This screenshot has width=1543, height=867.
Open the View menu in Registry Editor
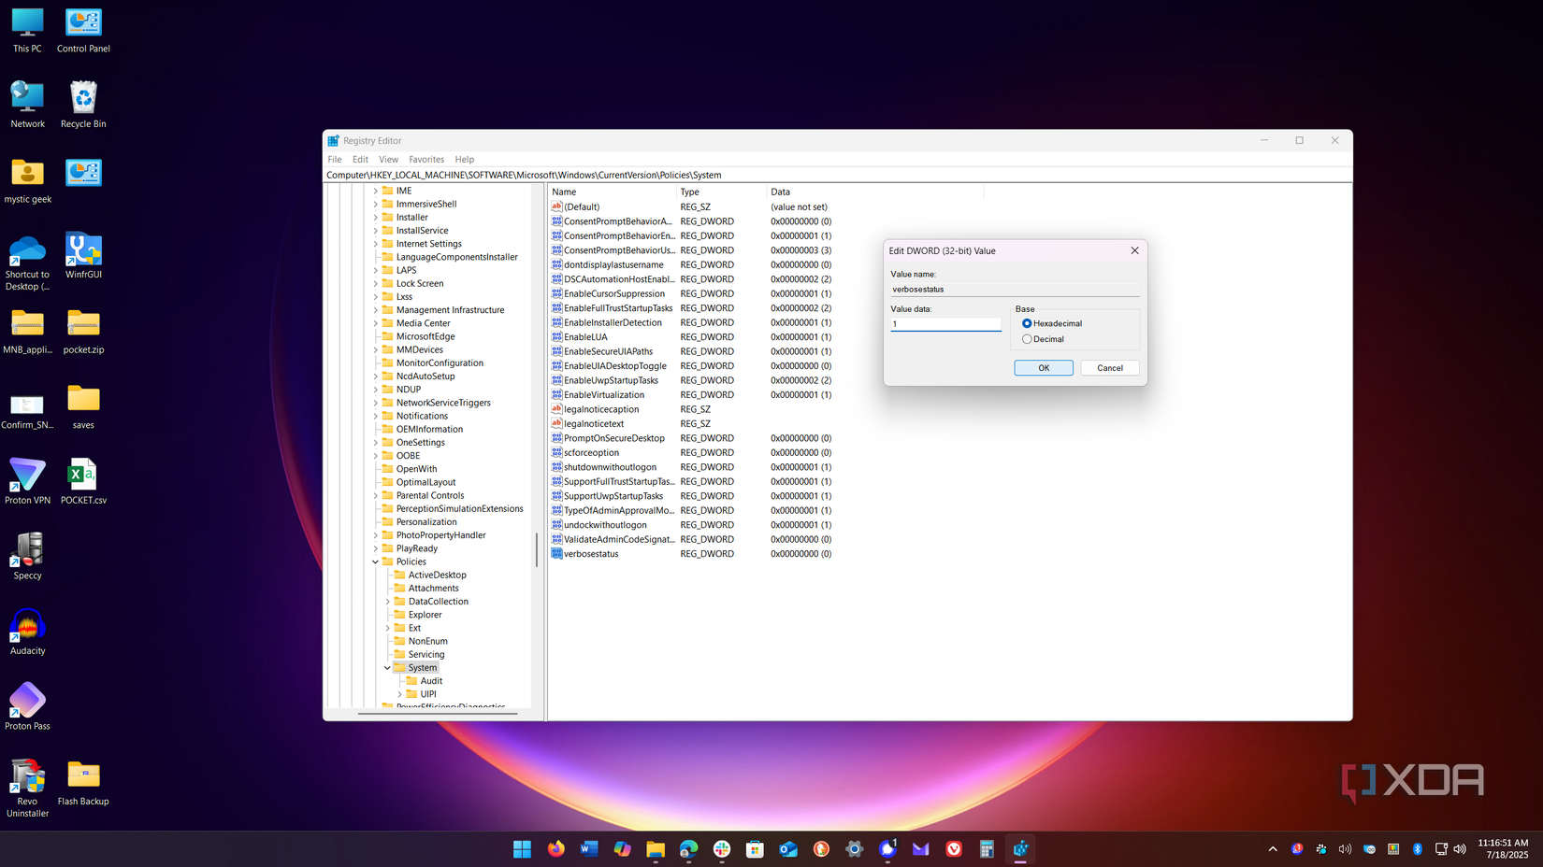point(388,159)
